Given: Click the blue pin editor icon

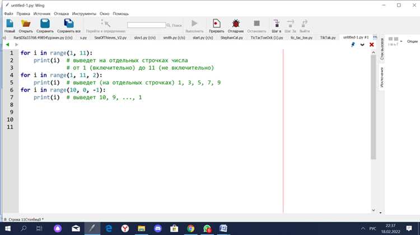Looking at the screenshot, I should [353, 45].
